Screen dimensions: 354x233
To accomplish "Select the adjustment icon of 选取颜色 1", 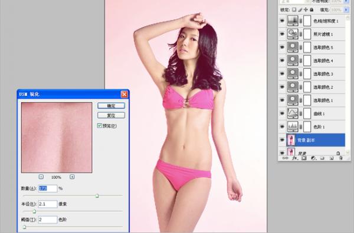I will (293, 100).
